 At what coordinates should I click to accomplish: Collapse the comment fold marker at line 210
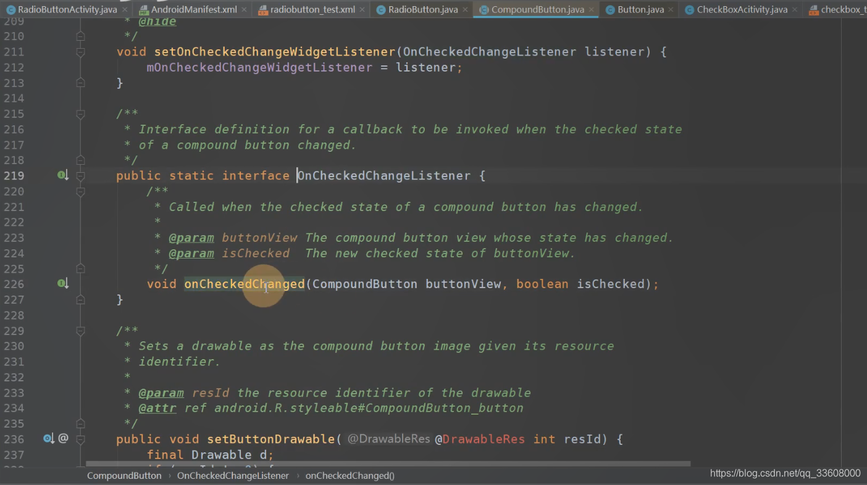tap(80, 37)
